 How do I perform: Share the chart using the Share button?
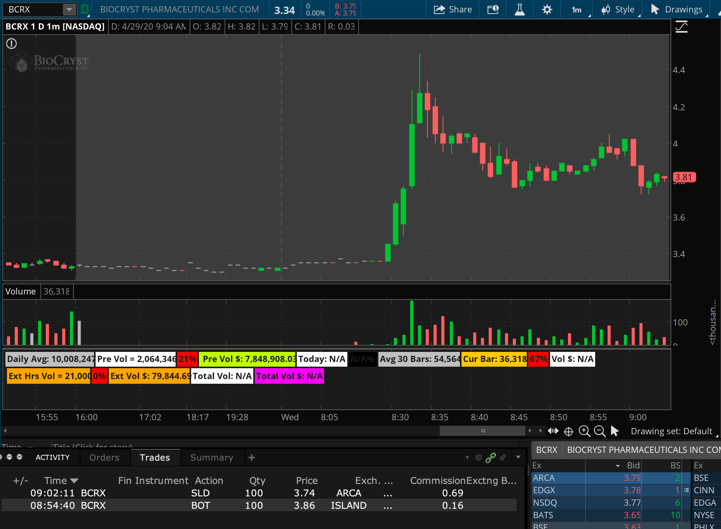point(453,9)
